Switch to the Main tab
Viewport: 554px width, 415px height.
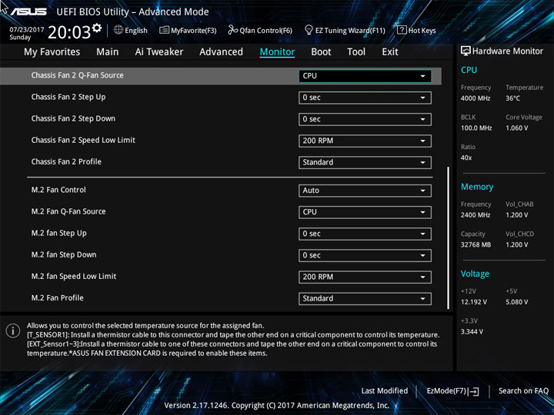tap(108, 52)
